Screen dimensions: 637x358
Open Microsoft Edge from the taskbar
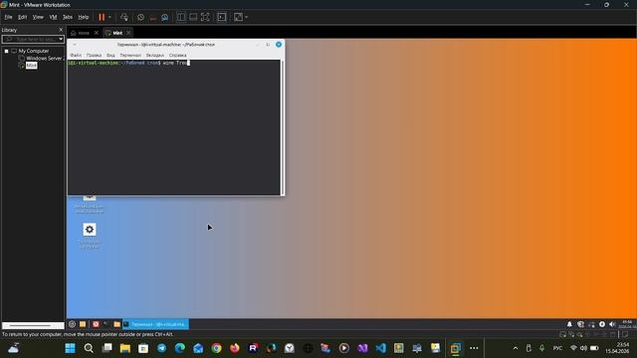click(x=180, y=348)
